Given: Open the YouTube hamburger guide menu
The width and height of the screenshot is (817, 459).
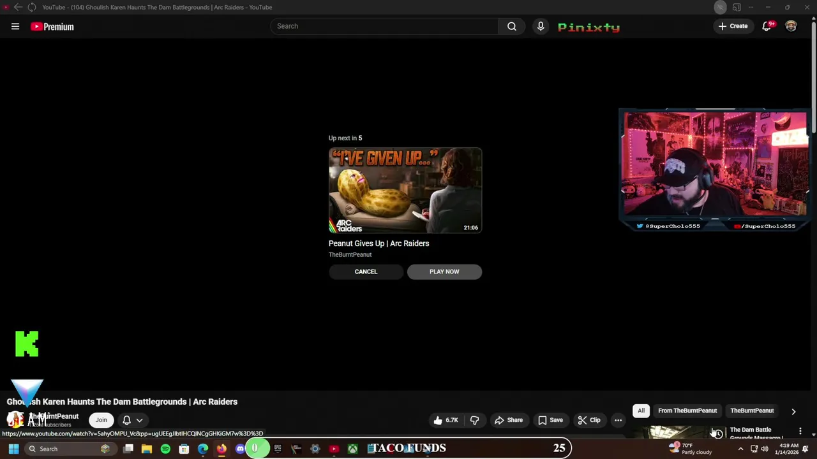Looking at the screenshot, I should pos(15,26).
